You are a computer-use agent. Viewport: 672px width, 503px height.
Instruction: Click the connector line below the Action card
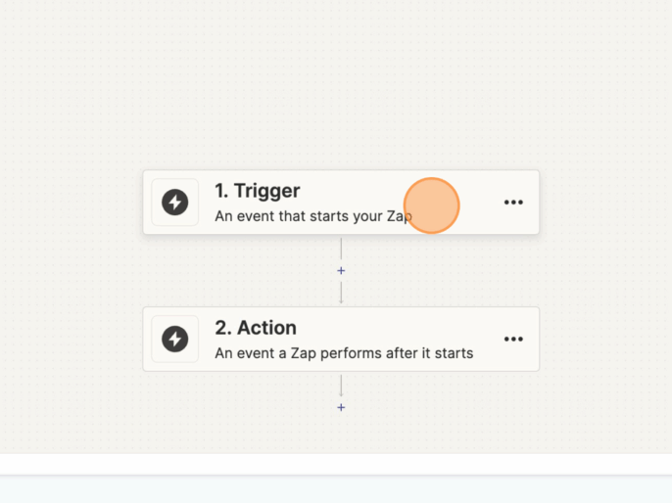(x=341, y=386)
